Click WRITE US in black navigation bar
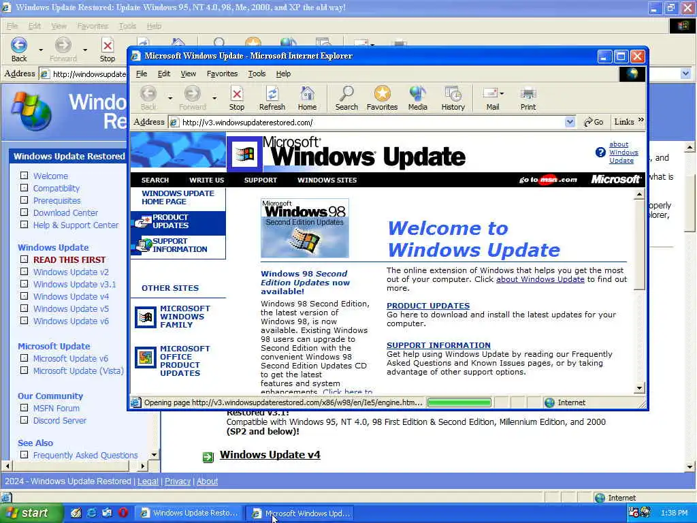This screenshot has width=697, height=523. (x=207, y=180)
